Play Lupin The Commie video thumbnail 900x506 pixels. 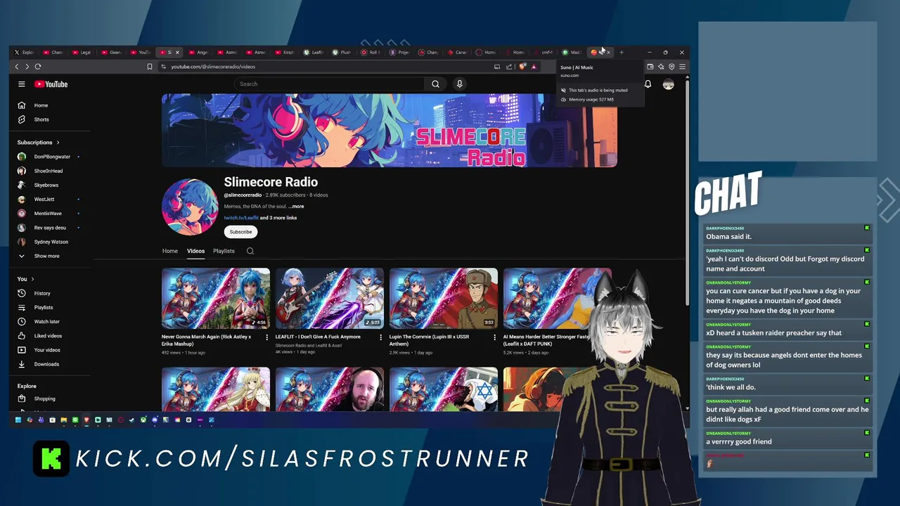click(444, 299)
